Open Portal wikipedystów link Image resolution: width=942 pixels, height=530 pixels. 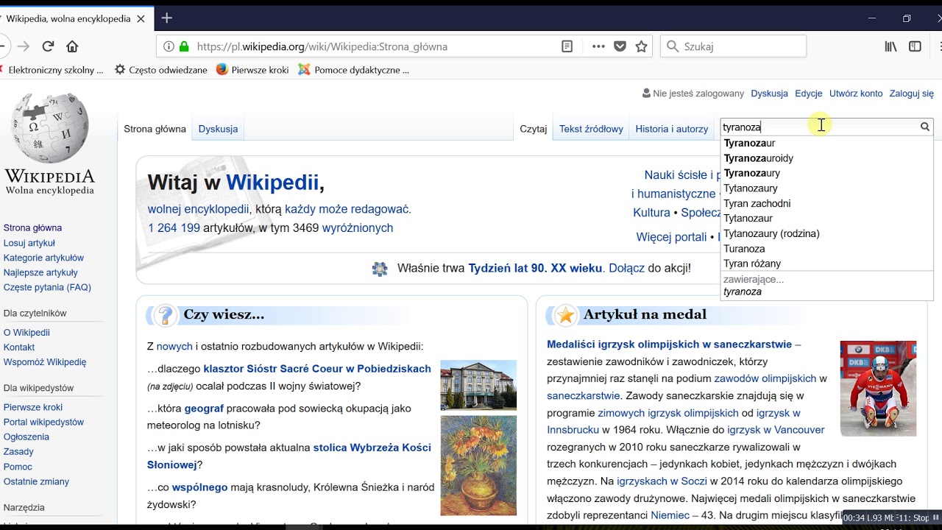43,422
